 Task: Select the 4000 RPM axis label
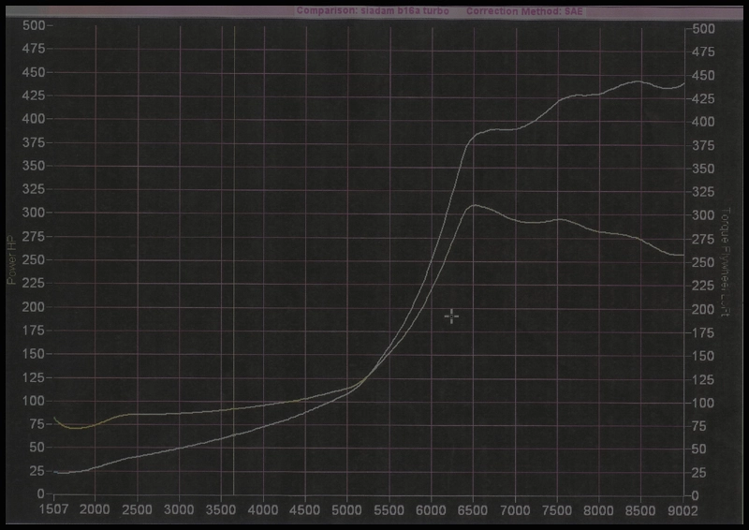point(263,510)
